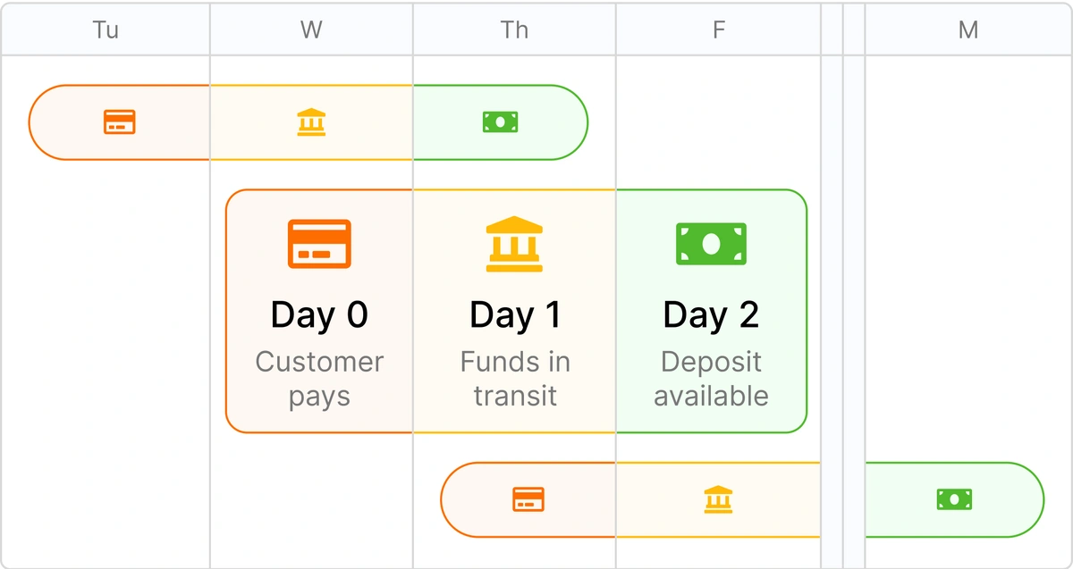Click the large green cash bill icon
This screenshot has height=569, width=1073.
click(711, 243)
